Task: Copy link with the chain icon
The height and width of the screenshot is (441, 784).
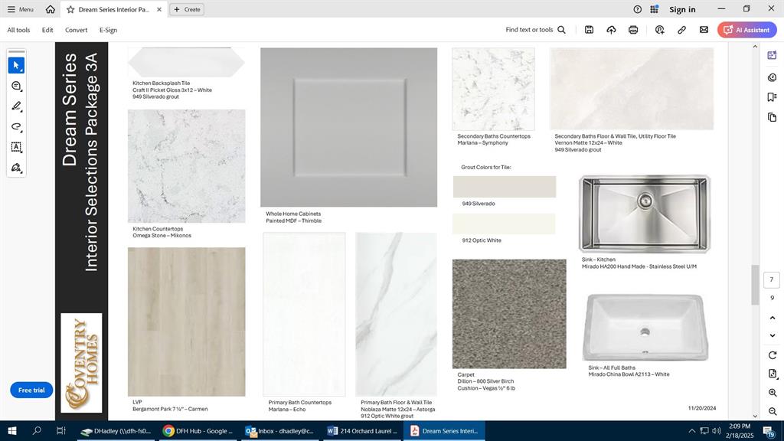Action: pyautogui.click(x=681, y=30)
